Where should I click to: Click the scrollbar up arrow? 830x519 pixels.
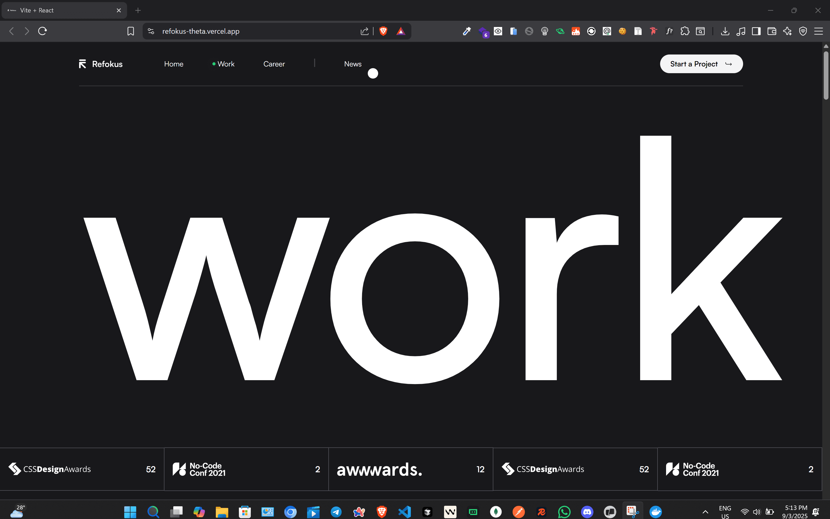[x=826, y=46]
